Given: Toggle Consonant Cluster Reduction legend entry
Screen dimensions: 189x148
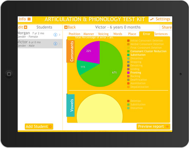Looking at the screenshot, I should [x=147, y=51].
